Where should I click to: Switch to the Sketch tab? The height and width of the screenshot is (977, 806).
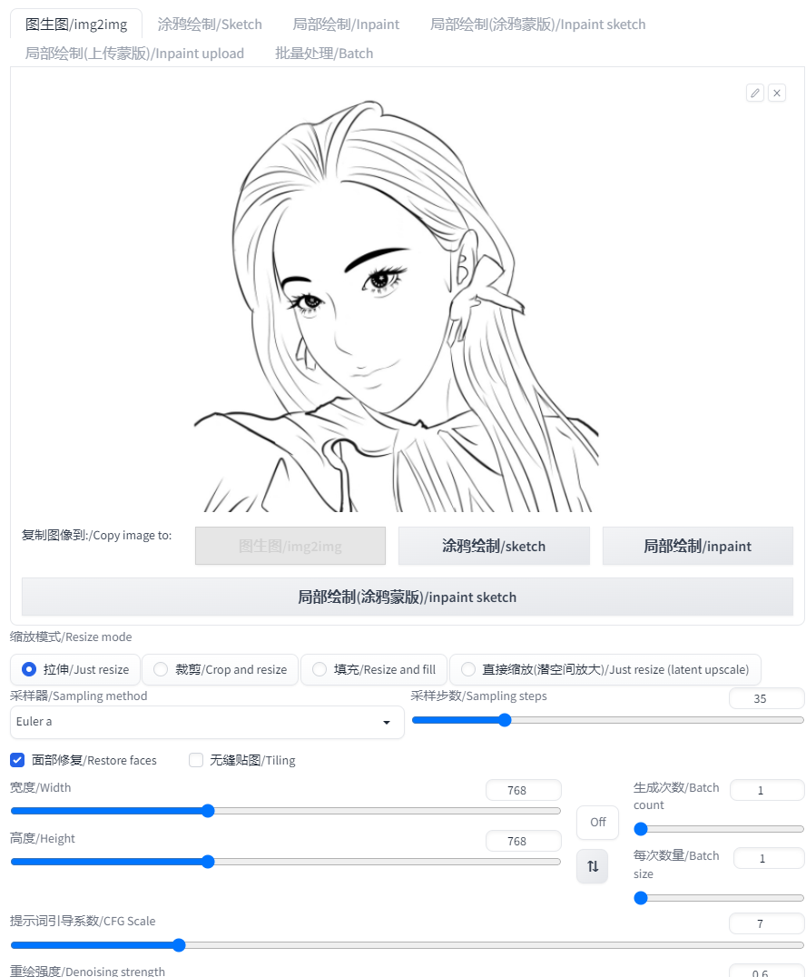click(210, 25)
